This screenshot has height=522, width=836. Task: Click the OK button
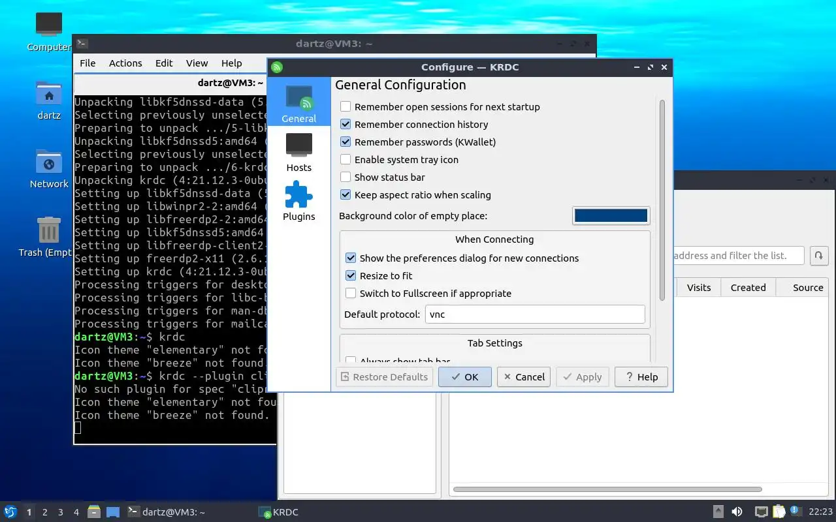pos(464,377)
